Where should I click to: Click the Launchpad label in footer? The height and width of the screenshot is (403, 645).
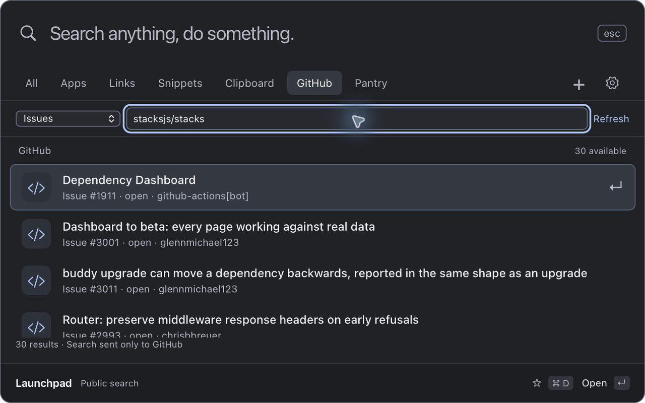[44, 383]
